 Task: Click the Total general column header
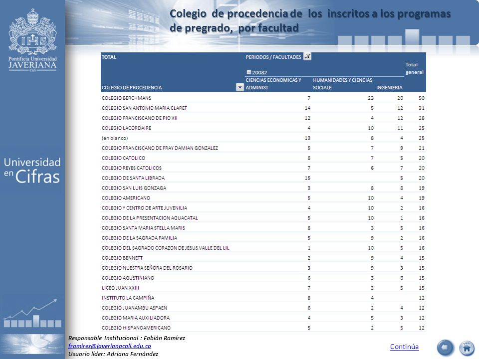(415, 68)
